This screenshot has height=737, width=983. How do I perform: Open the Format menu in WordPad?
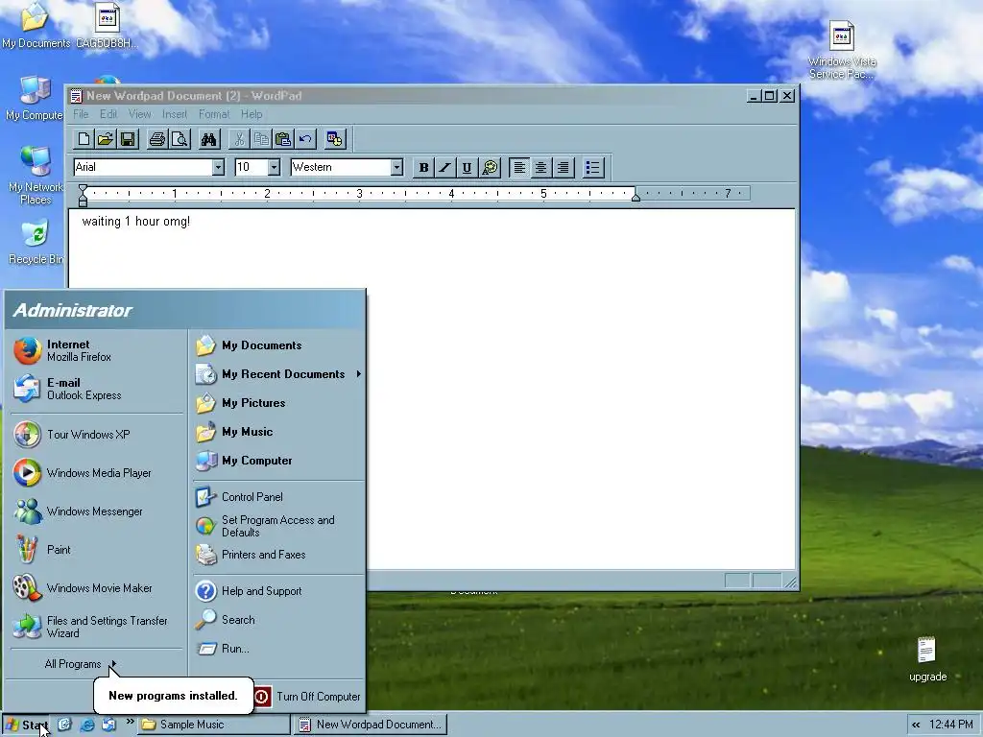[214, 114]
